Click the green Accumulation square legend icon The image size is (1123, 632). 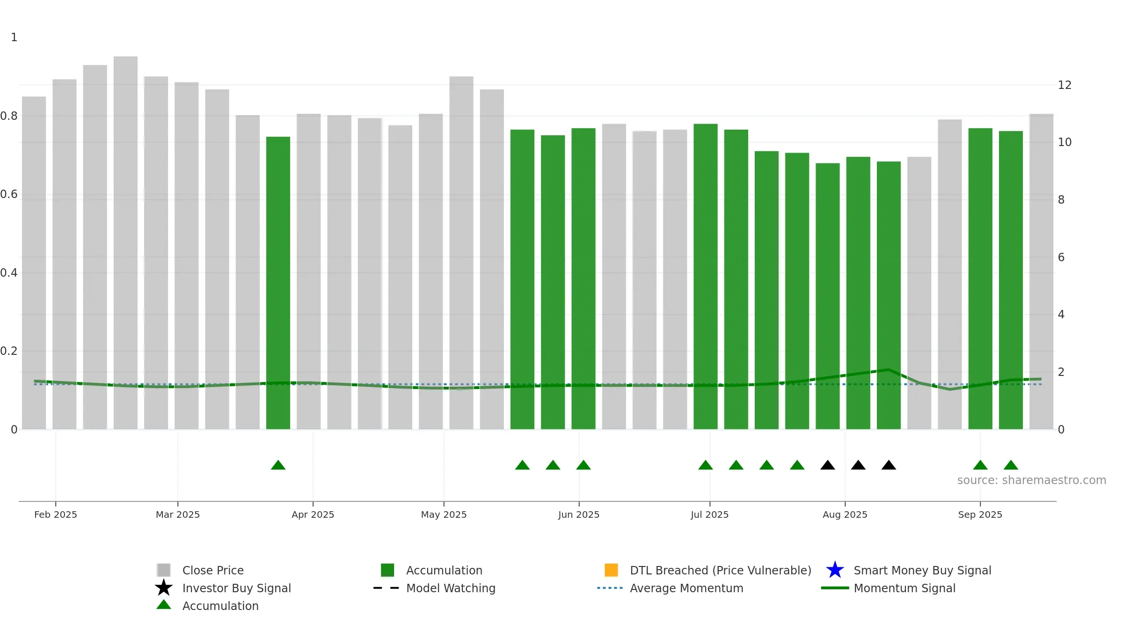(387, 570)
